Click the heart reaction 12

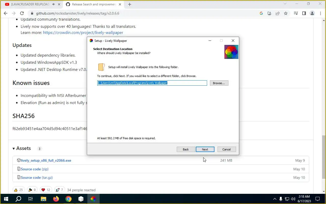(x=46, y=190)
